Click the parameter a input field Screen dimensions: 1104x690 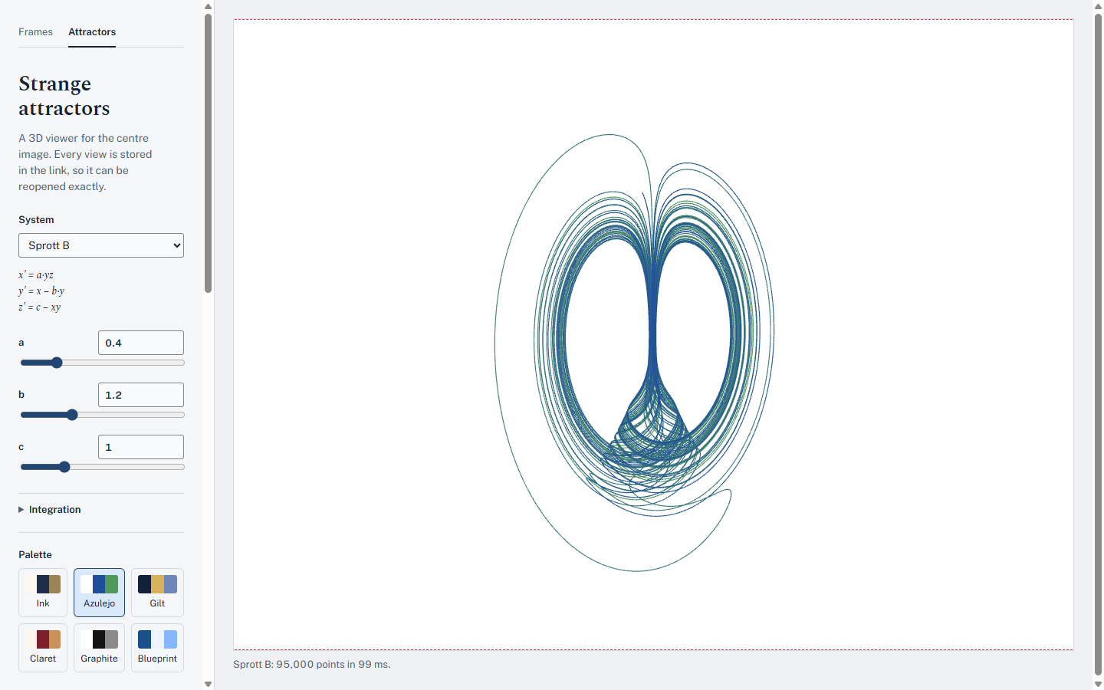[x=141, y=343]
